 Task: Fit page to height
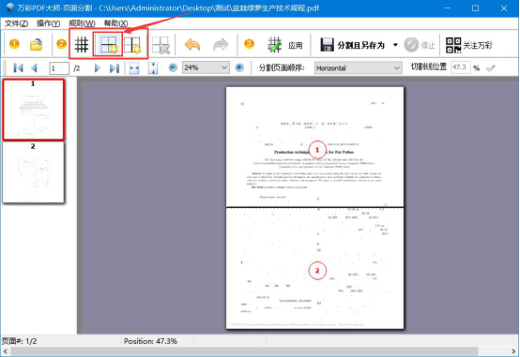(x=153, y=68)
